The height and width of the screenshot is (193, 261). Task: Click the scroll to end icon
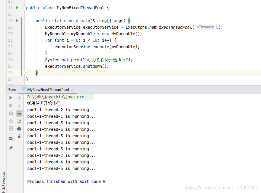[x=19, y=121]
